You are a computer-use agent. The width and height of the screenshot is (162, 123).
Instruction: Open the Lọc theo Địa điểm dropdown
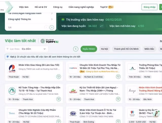click(27, 49)
